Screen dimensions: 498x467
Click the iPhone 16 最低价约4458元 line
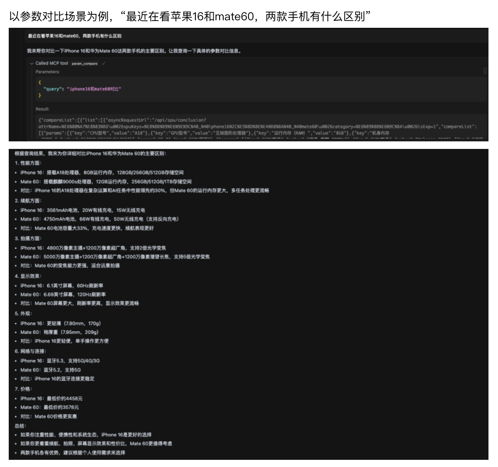click(x=52, y=398)
